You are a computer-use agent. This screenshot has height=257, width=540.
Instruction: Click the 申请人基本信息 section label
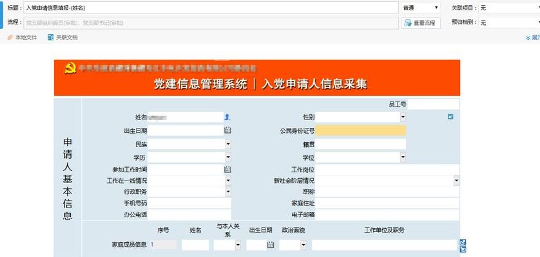tap(68, 179)
